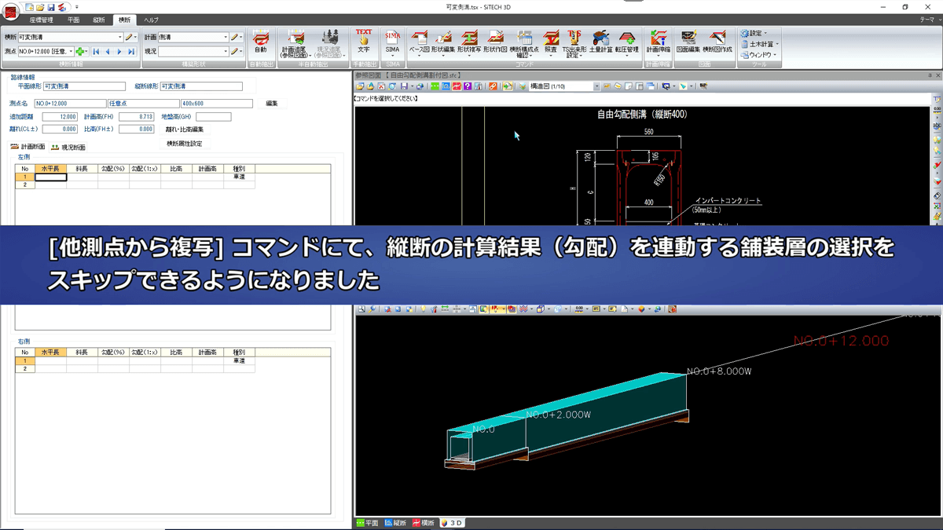Open 計画追尾 semi-automatic tracking tool
Screen dimensions: 943x530
coord(295,43)
